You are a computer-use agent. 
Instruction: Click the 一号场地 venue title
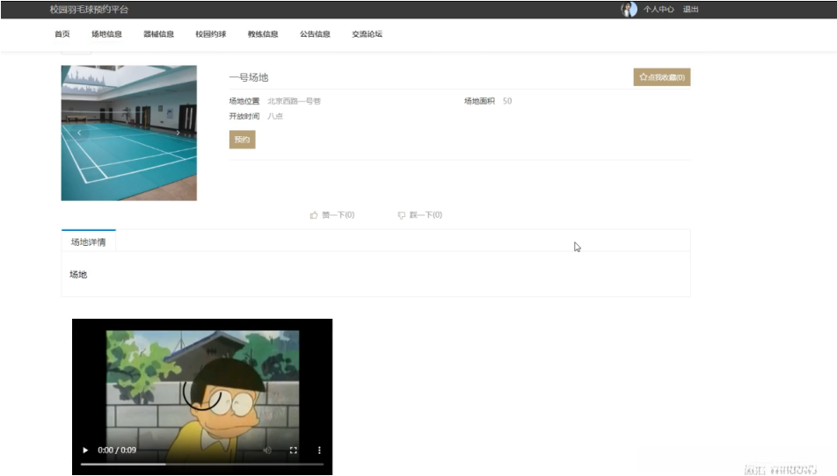[249, 77]
